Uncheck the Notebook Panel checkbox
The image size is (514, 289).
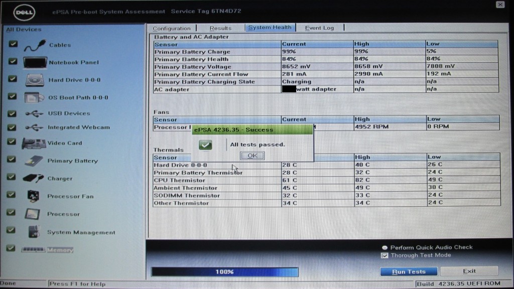point(13,61)
